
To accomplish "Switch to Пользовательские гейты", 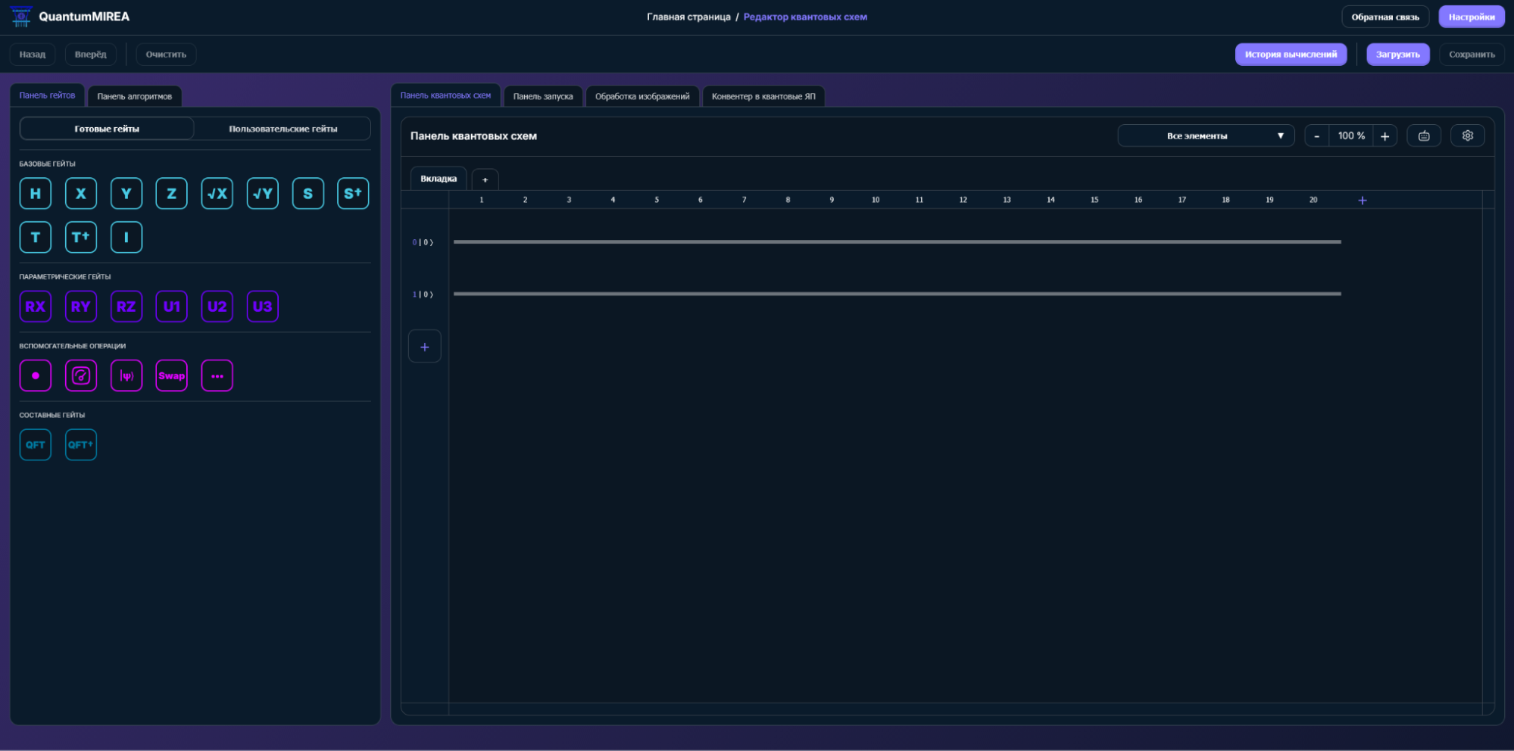I will [283, 129].
